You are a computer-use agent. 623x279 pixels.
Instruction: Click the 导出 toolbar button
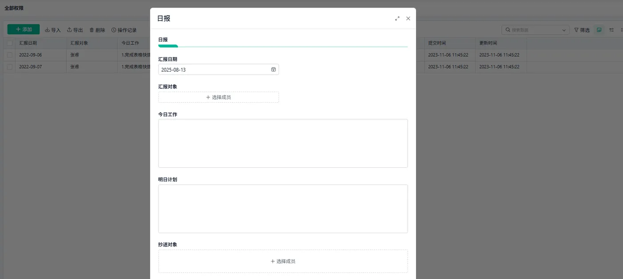pos(75,30)
